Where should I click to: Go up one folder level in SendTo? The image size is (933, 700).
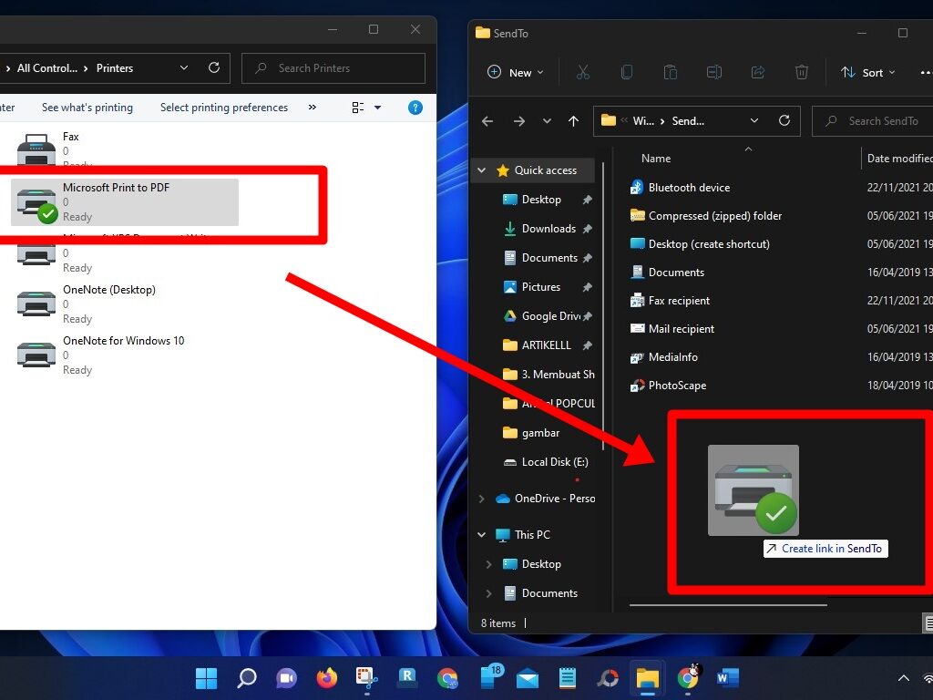click(x=574, y=120)
